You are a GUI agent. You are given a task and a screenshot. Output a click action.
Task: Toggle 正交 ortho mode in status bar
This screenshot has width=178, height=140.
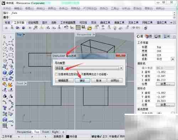[x=105, y=136]
